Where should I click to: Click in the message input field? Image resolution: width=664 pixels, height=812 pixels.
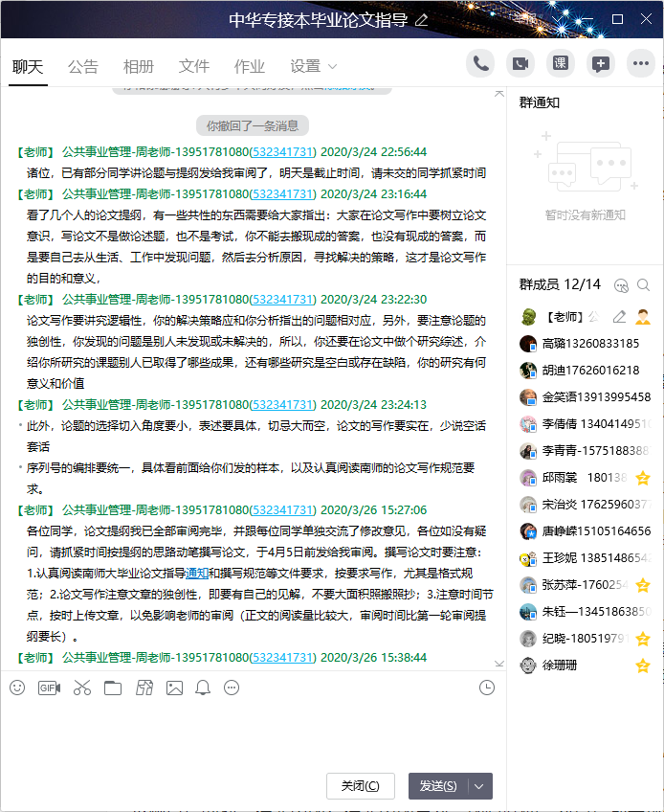coord(253,734)
